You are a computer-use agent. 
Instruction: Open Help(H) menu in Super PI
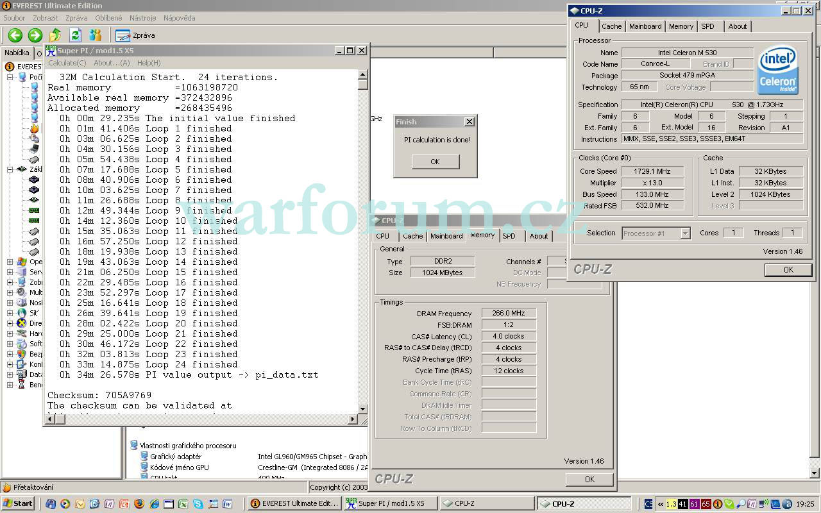click(149, 63)
